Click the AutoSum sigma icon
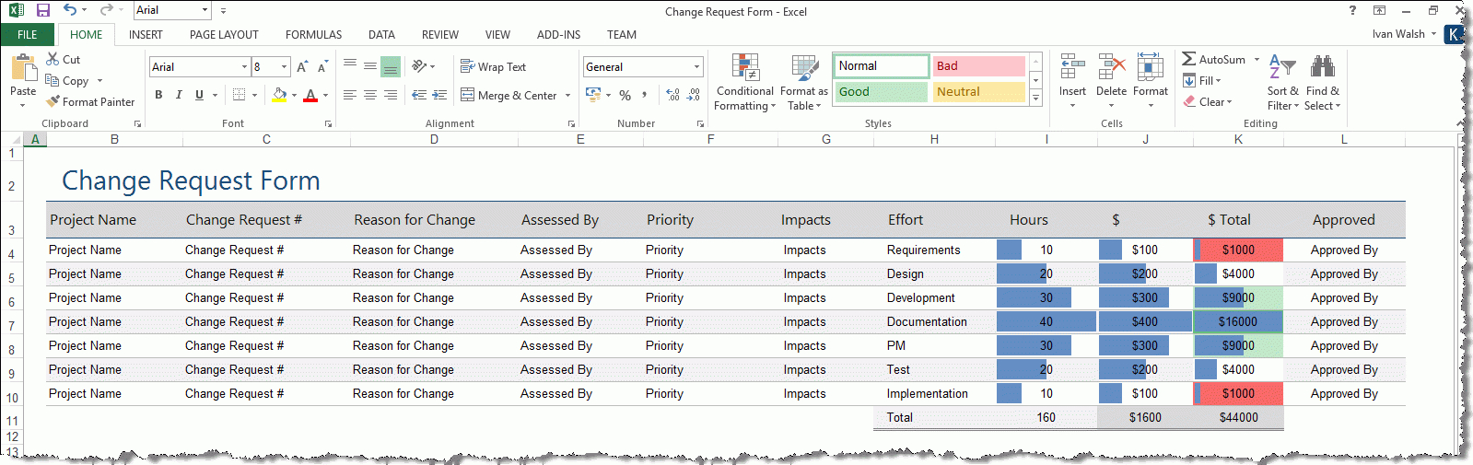 click(1189, 59)
